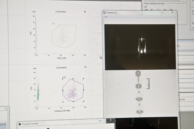Click the Pressure Console gauge icon
194x129 pixels.
click(x=20, y=124)
